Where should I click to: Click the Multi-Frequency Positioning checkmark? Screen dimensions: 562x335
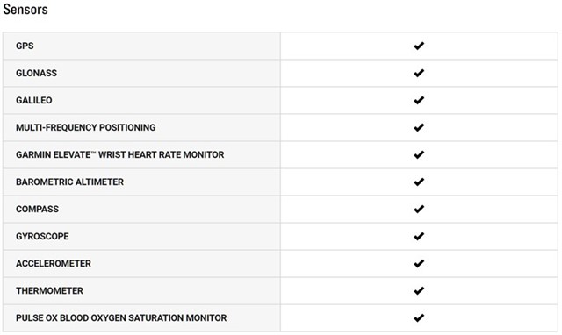click(x=419, y=127)
